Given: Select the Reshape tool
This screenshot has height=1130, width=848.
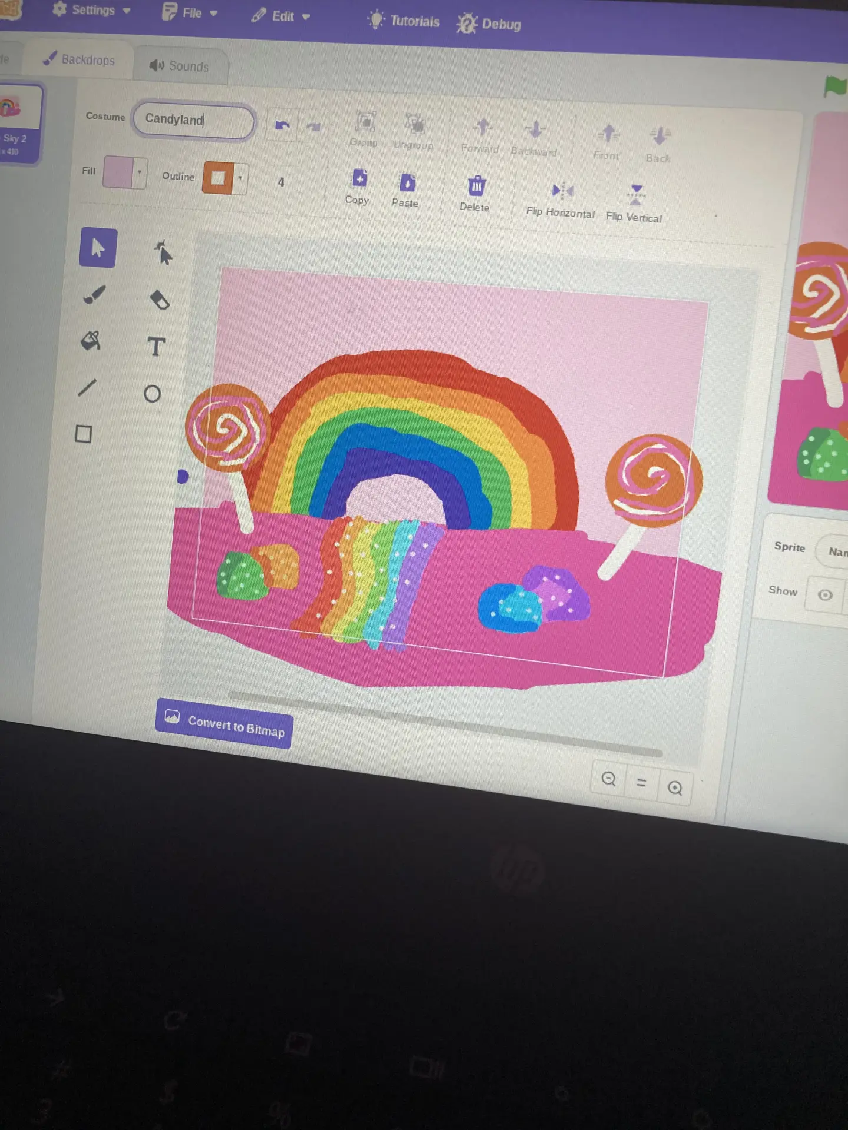Looking at the screenshot, I should (x=163, y=253).
